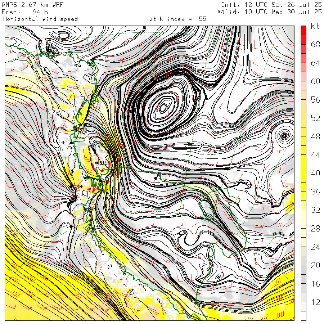Click the "Valid: 10 UTC Wed 30 Jul 25" line
This screenshot has height=324, width=324.
click(269, 12)
